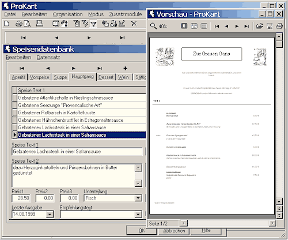Go to previous dish in Speisendatenbank navigator
The height and width of the screenshot is (240, 288).
click(x=48, y=68)
